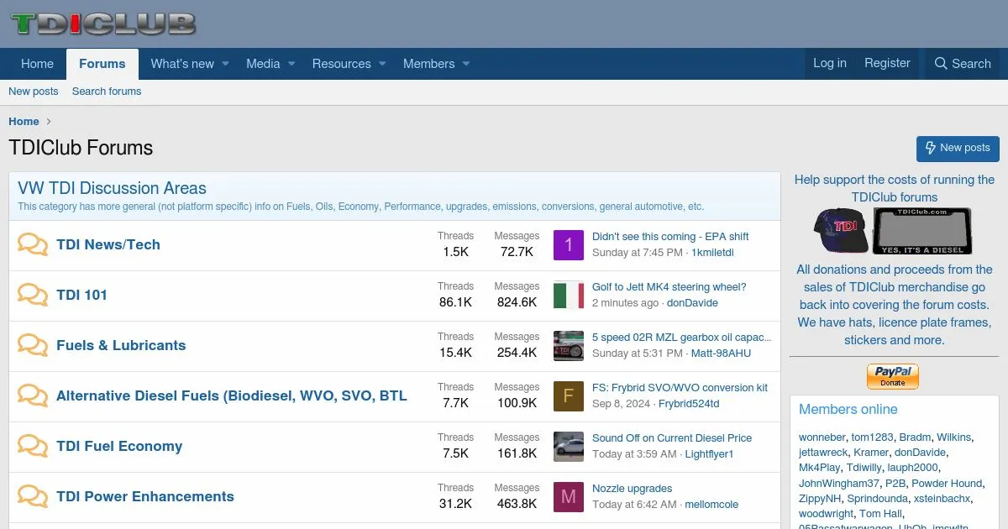Click the Alternative Diesel Fuels forum bubble icon
Image resolution: width=1008 pixels, height=529 pixels.
point(33,396)
